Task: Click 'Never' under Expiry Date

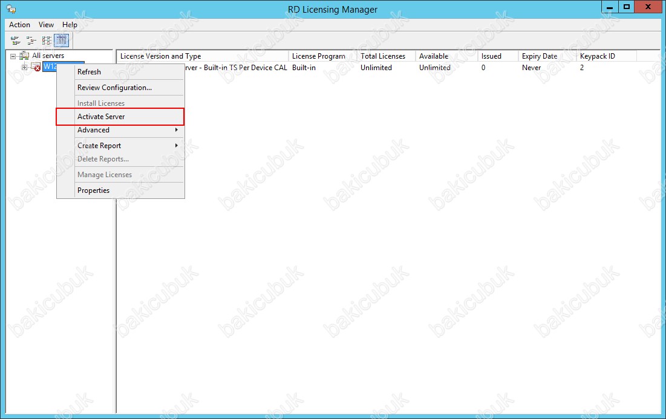Action: (531, 68)
